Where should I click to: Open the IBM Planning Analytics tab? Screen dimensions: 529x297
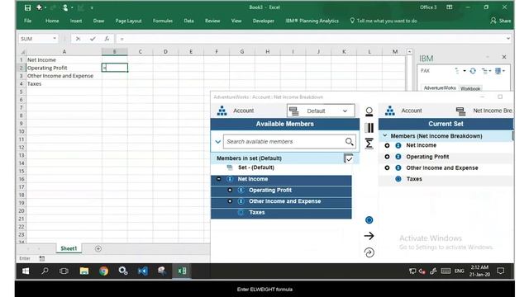312,21
